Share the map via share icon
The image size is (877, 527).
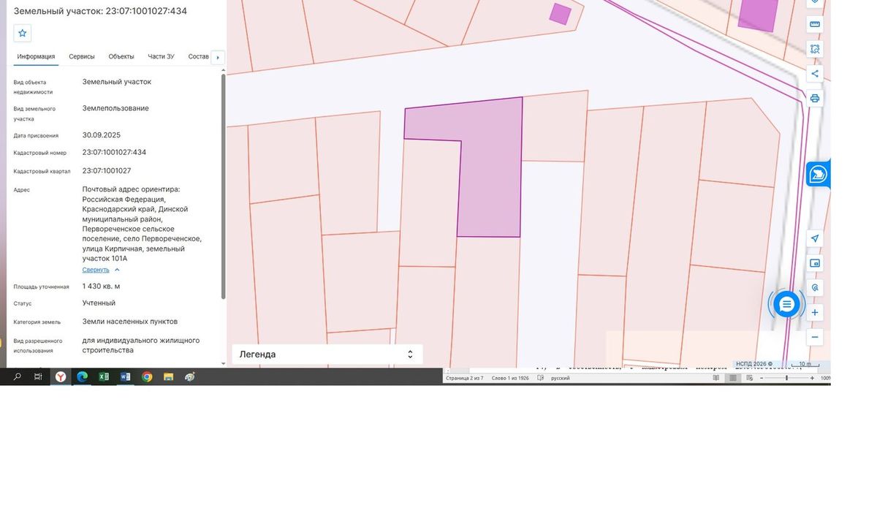pyautogui.click(x=815, y=74)
